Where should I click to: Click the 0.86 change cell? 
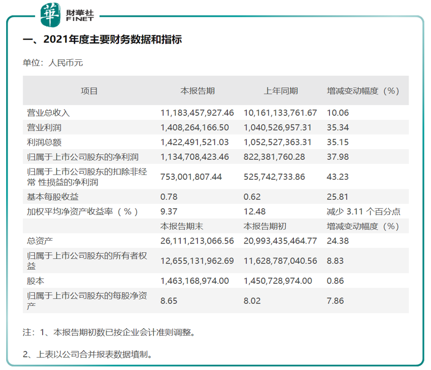coord(335,281)
